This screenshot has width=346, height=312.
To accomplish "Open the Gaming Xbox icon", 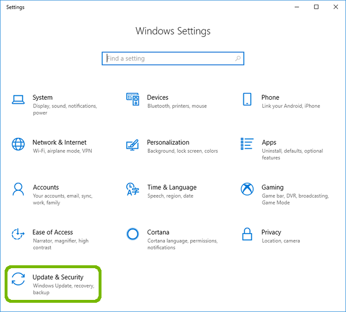I will pyautogui.click(x=247, y=189).
